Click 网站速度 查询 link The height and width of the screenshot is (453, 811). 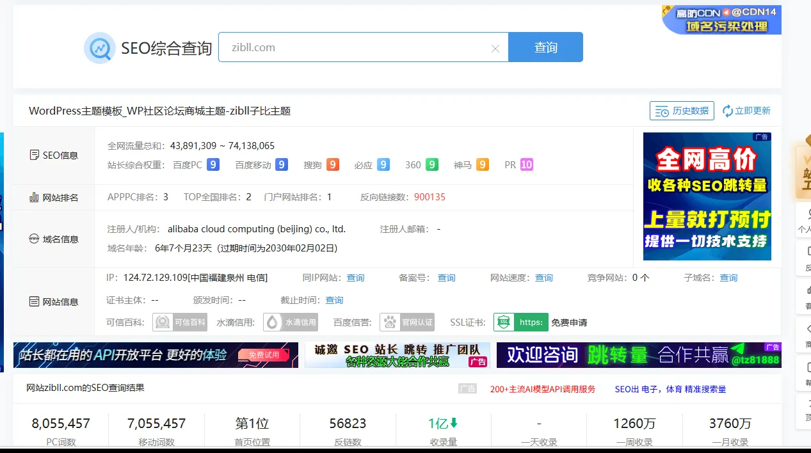click(x=544, y=278)
